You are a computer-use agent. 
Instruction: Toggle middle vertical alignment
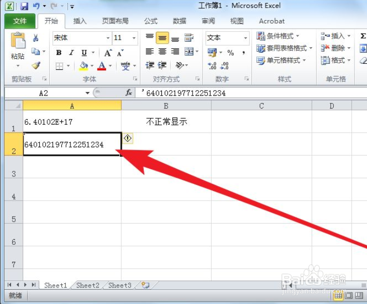click(162, 38)
